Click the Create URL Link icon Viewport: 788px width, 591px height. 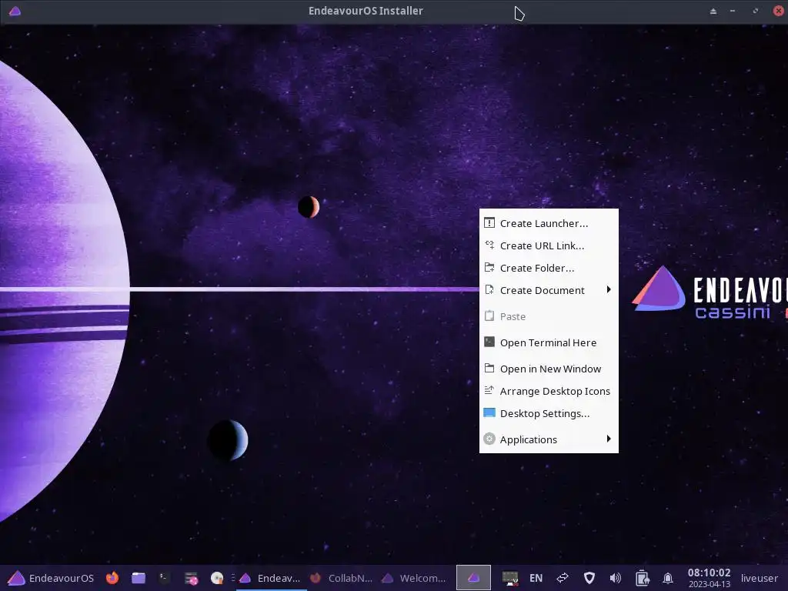[x=489, y=245]
